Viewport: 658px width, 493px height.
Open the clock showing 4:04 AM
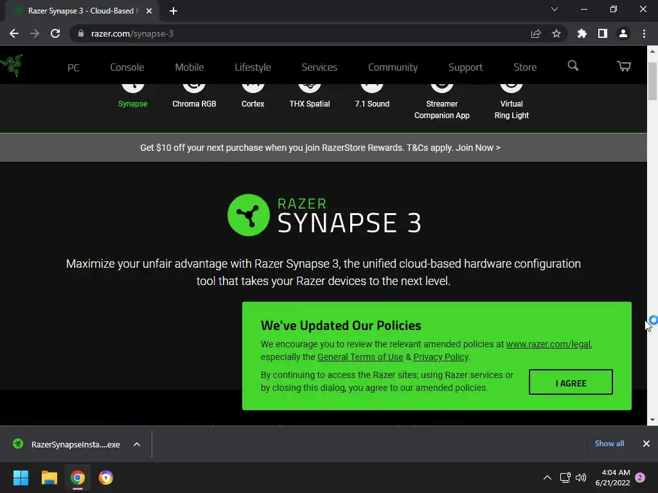tap(612, 478)
